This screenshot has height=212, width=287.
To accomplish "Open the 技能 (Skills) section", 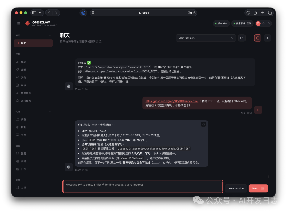I will (23, 127).
